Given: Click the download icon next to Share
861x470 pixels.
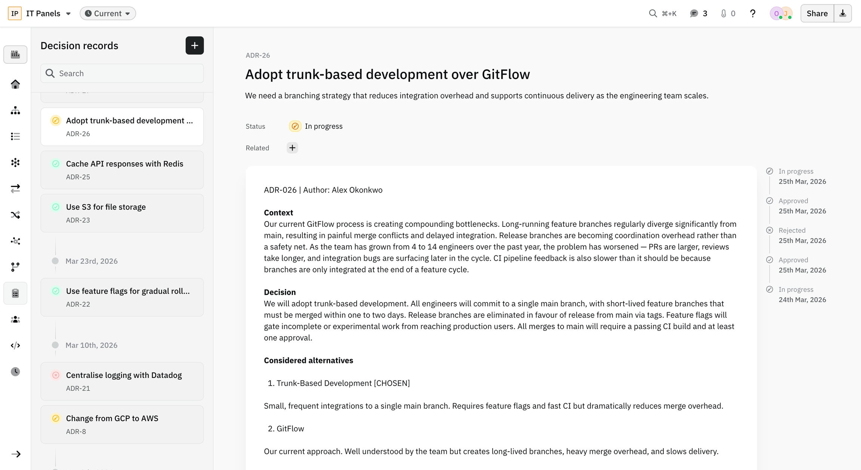Looking at the screenshot, I should coord(843,13).
